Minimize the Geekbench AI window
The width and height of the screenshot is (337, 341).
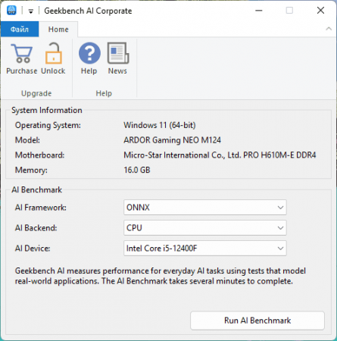tap(259, 11)
